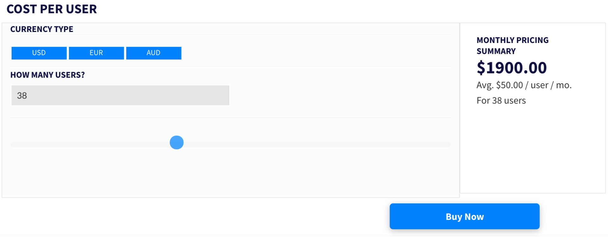Click the far left end of slider
Screen dimensions: 608x237
point(13,144)
